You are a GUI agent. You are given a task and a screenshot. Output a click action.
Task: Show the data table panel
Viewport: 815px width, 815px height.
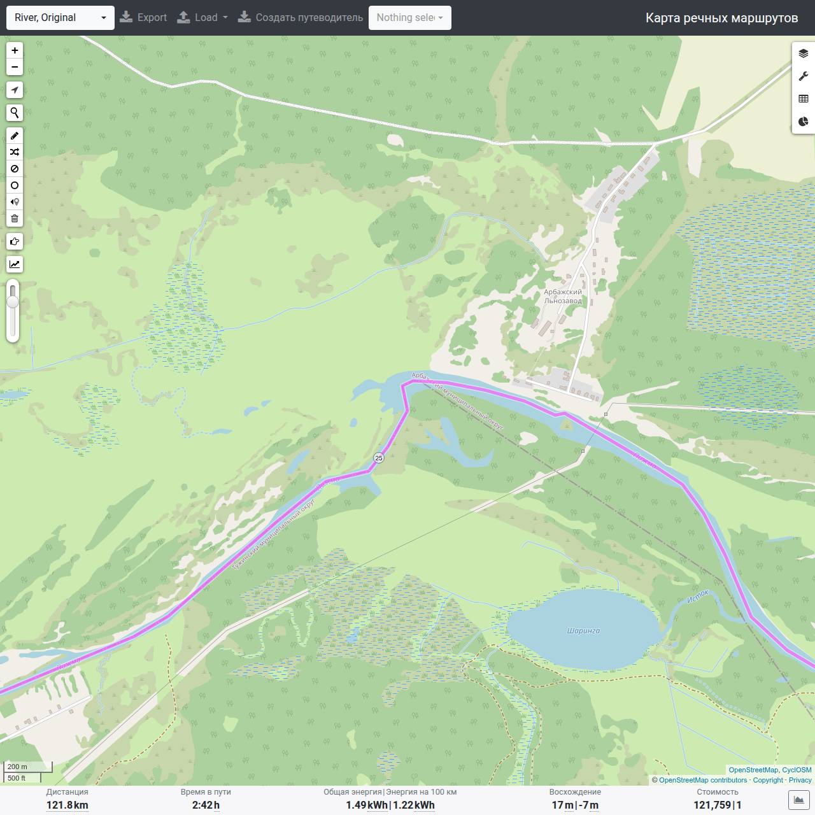coord(804,99)
